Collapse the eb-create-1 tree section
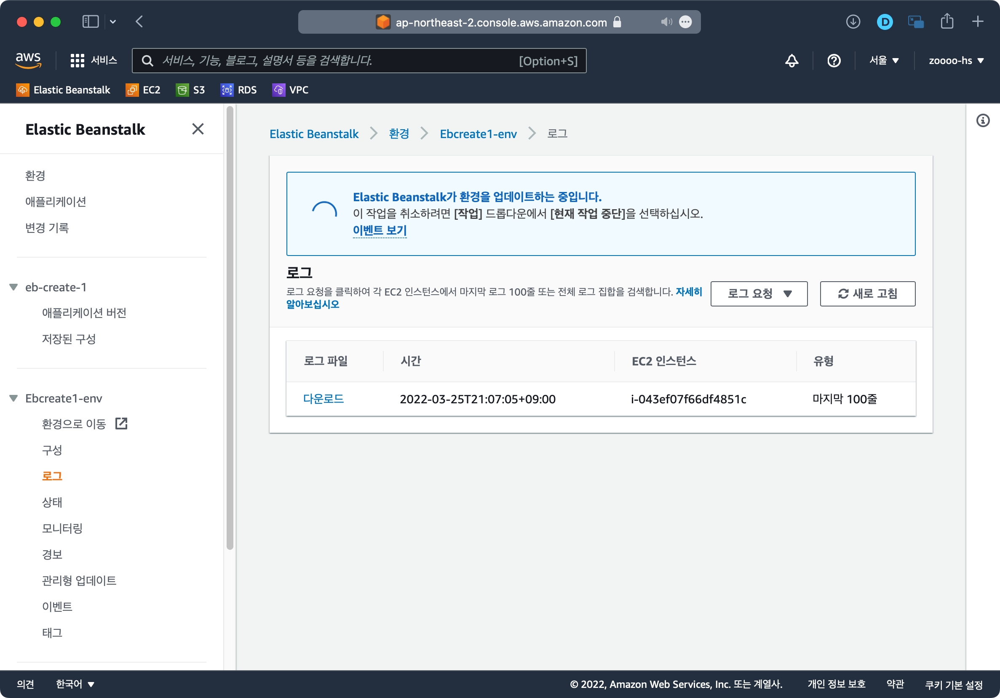 13,287
